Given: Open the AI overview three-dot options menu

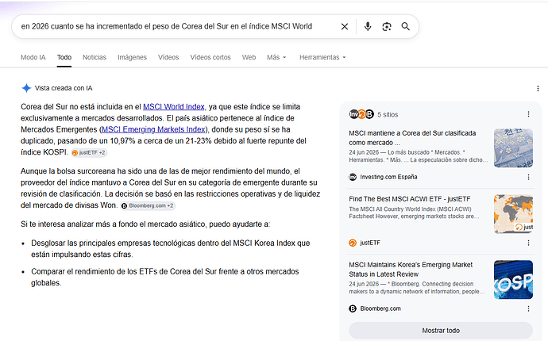Looking at the screenshot, I should click(538, 89).
